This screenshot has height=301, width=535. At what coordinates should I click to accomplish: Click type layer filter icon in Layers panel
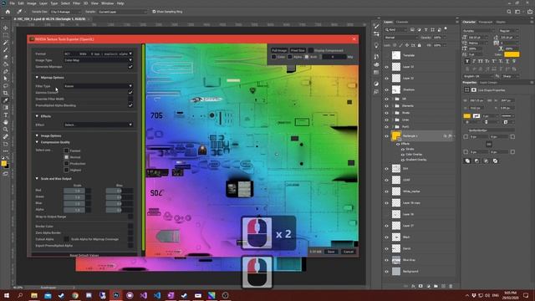[425, 30]
